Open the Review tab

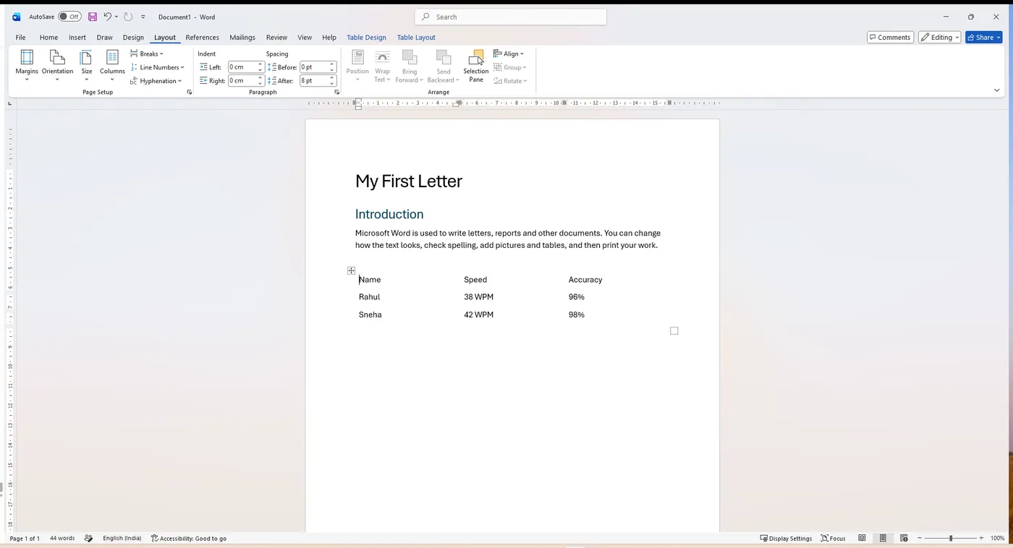click(276, 37)
